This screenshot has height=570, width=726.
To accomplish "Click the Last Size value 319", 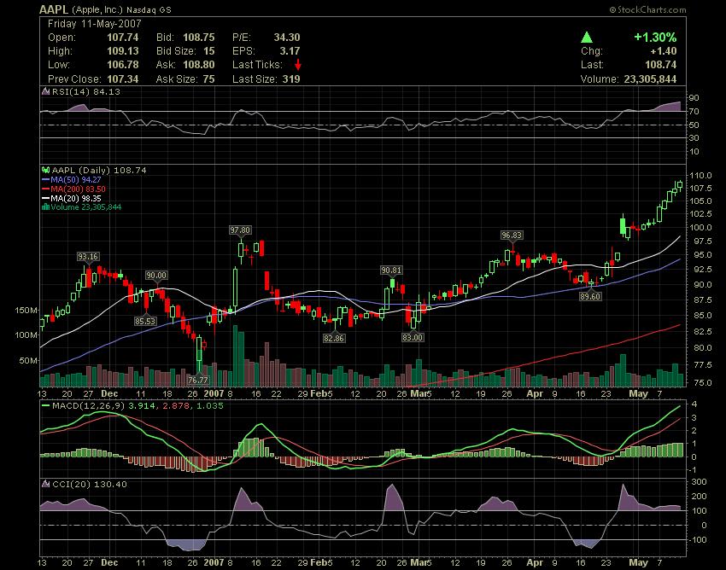I will 291,79.
